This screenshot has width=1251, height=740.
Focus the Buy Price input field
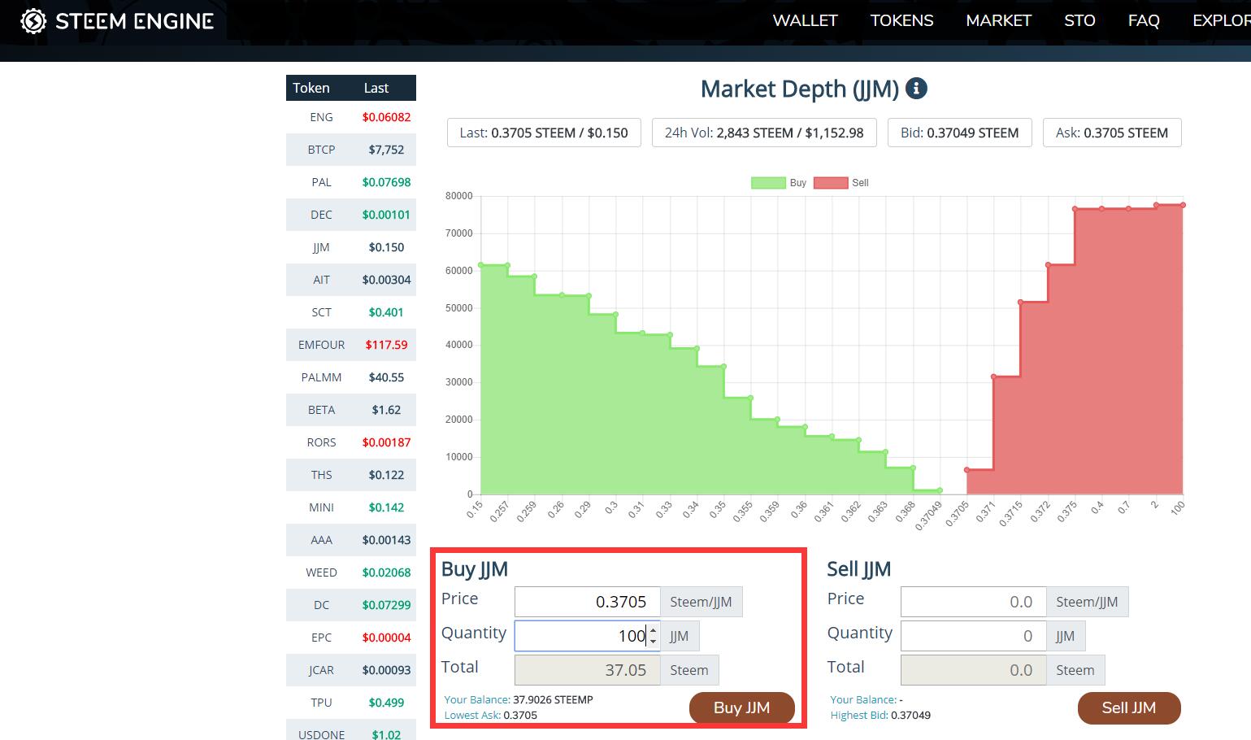587,602
